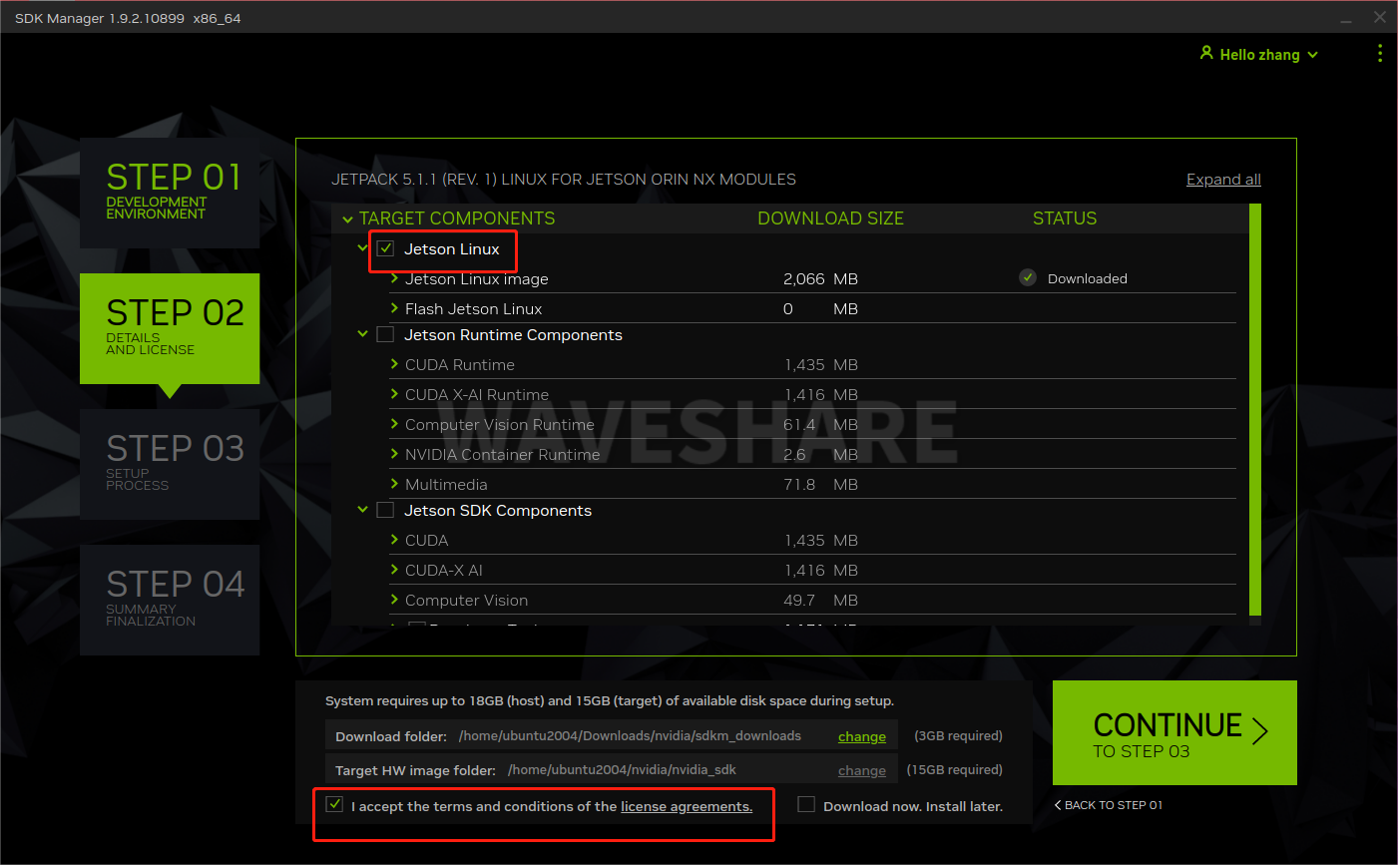Screen dimensions: 1398x865
Task: Expand the CUDA-X AI row
Action: (394, 570)
